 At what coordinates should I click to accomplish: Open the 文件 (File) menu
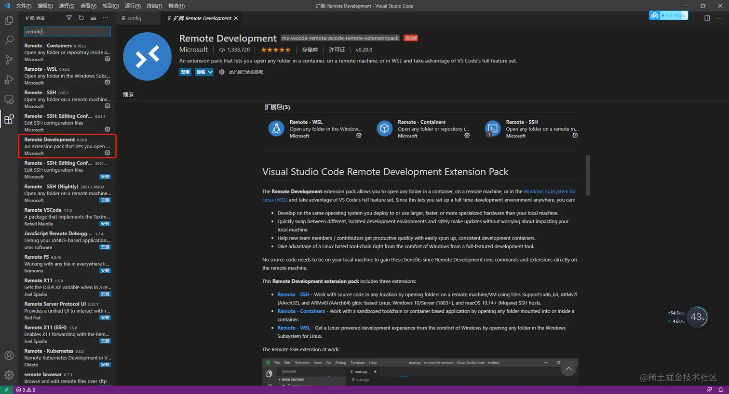coord(24,6)
